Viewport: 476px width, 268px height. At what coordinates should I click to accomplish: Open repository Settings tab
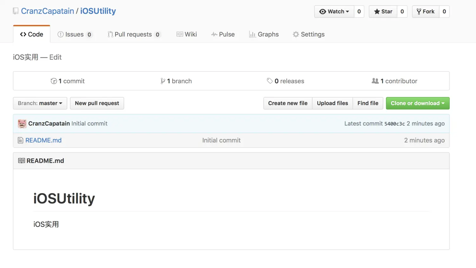(x=309, y=34)
